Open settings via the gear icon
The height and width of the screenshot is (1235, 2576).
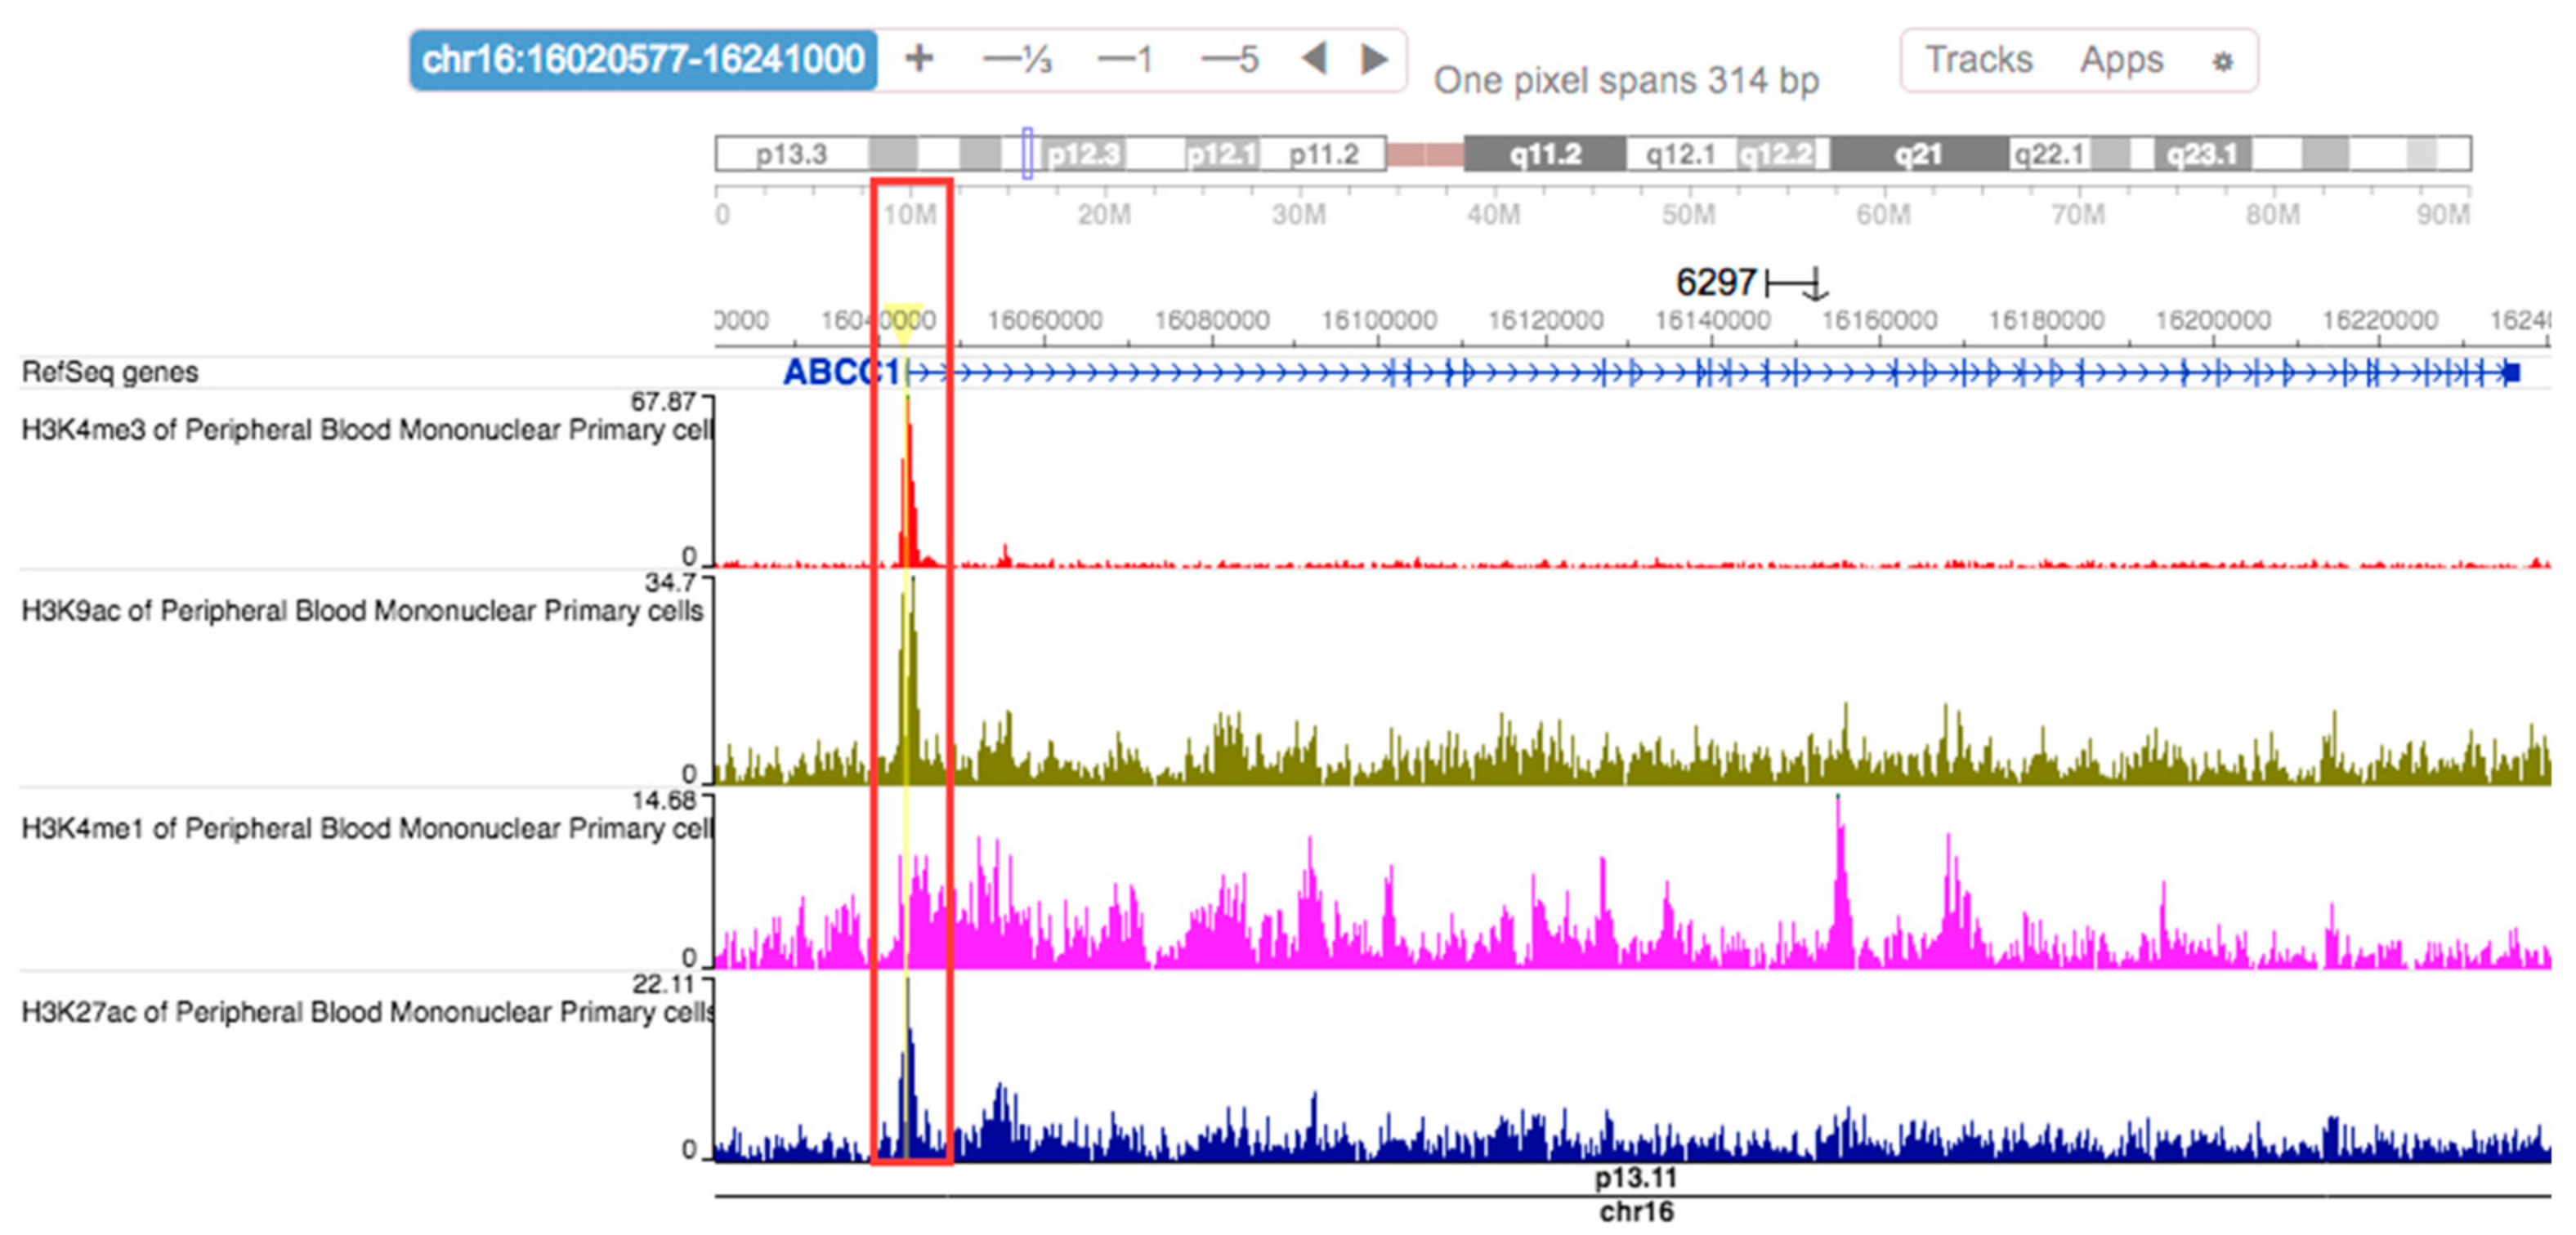2222,62
